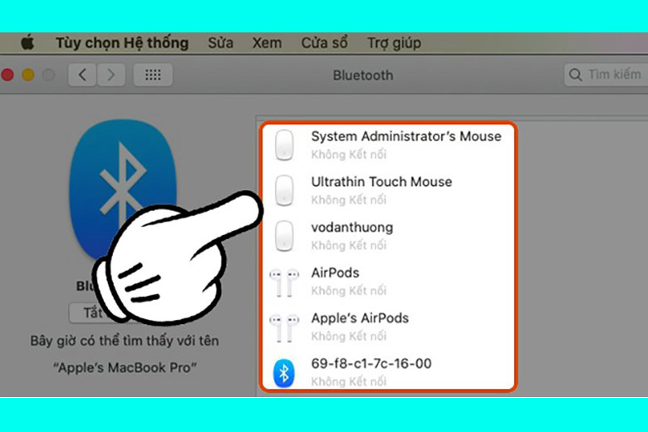Open the Tùy chọn Hệ thống menu
648x432 pixels.
122,43
